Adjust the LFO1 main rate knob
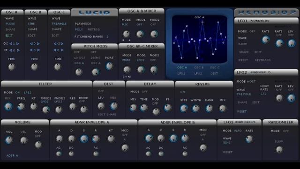The width and height of the screenshot is (300, 169). pos(265,39)
